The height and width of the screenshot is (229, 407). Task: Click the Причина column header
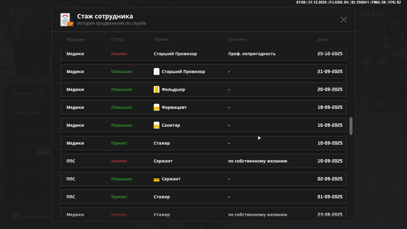coord(237,40)
